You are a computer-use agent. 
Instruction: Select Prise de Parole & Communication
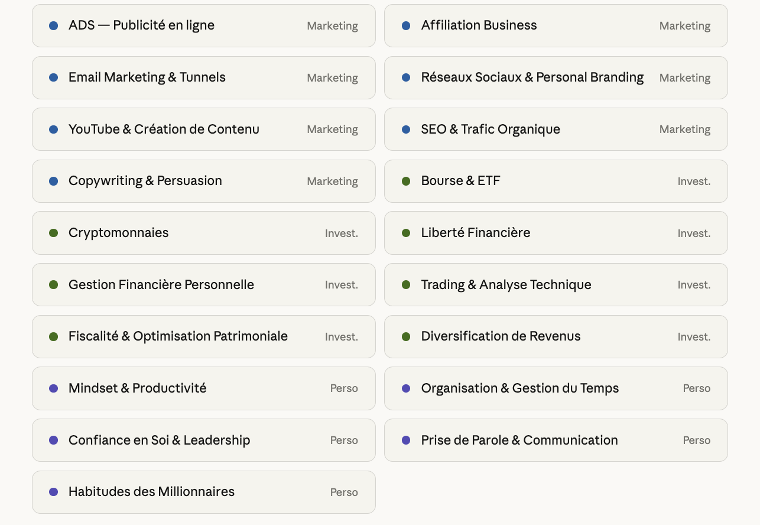[x=519, y=440]
